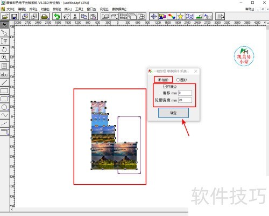Image resolution: width=269 pixels, height=216 pixels.
Task: Open the 插入 Insert menu
Action: [68, 9]
